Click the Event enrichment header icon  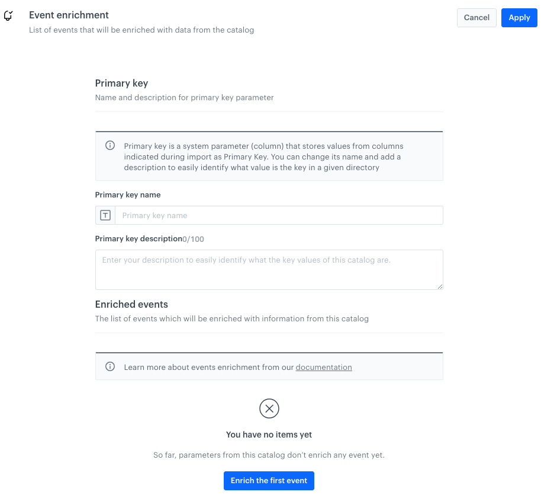(8, 16)
